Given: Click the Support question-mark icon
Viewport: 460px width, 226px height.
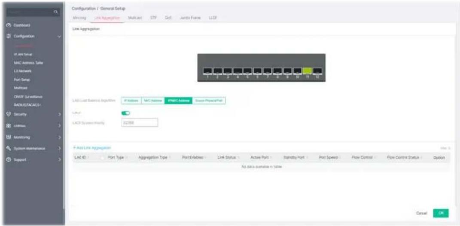Looking at the screenshot, I should tap(9, 160).
